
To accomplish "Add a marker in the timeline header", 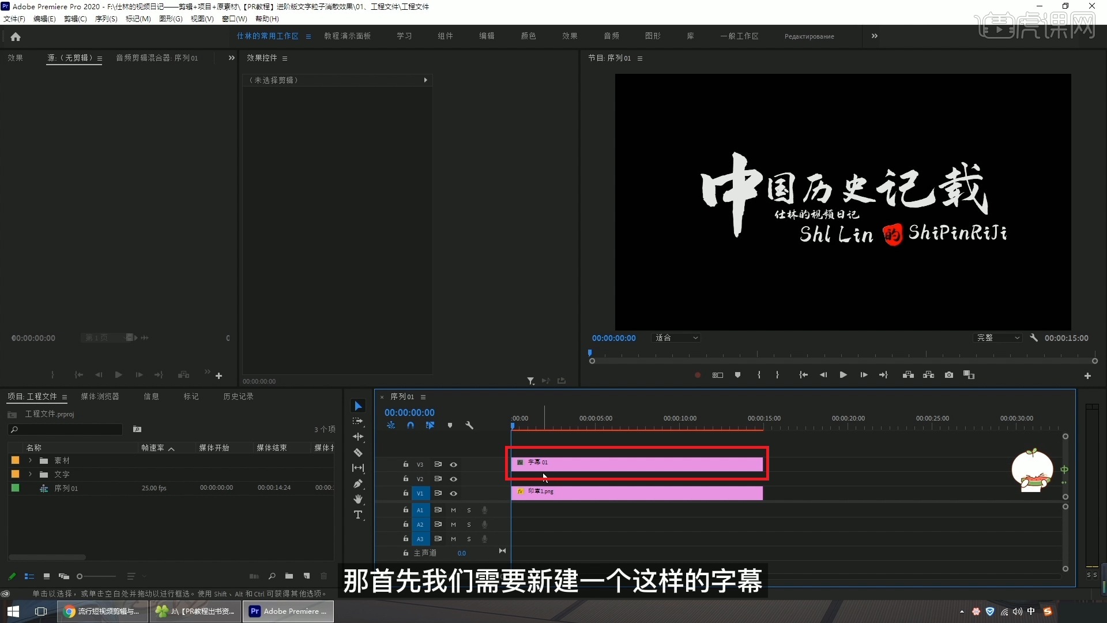I will pyautogui.click(x=450, y=425).
